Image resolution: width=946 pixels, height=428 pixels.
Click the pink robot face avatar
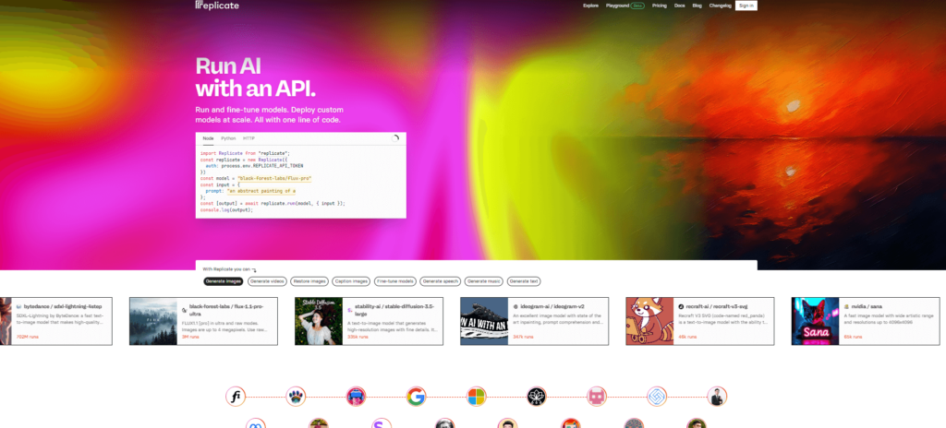[x=597, y=397]
